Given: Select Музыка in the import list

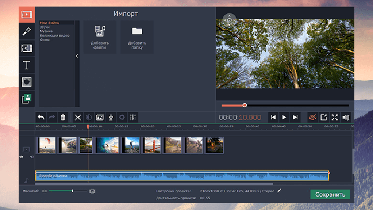Looking at the screenshot, I should (x=46, y=31).
